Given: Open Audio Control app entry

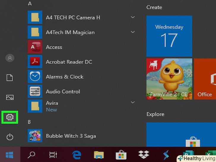Looking at the screenshot, I should pyautogui.click(x=63, y=92).
